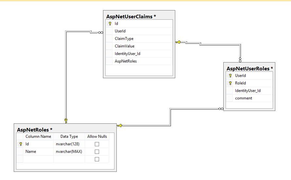Screen dimensions: 291x180
Task: Click the key icon next to RoleId in AspNetUserRoles
Action: 230,83
